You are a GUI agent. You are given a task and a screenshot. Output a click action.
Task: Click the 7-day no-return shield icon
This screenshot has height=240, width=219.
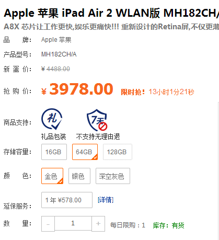coord(97,120)
